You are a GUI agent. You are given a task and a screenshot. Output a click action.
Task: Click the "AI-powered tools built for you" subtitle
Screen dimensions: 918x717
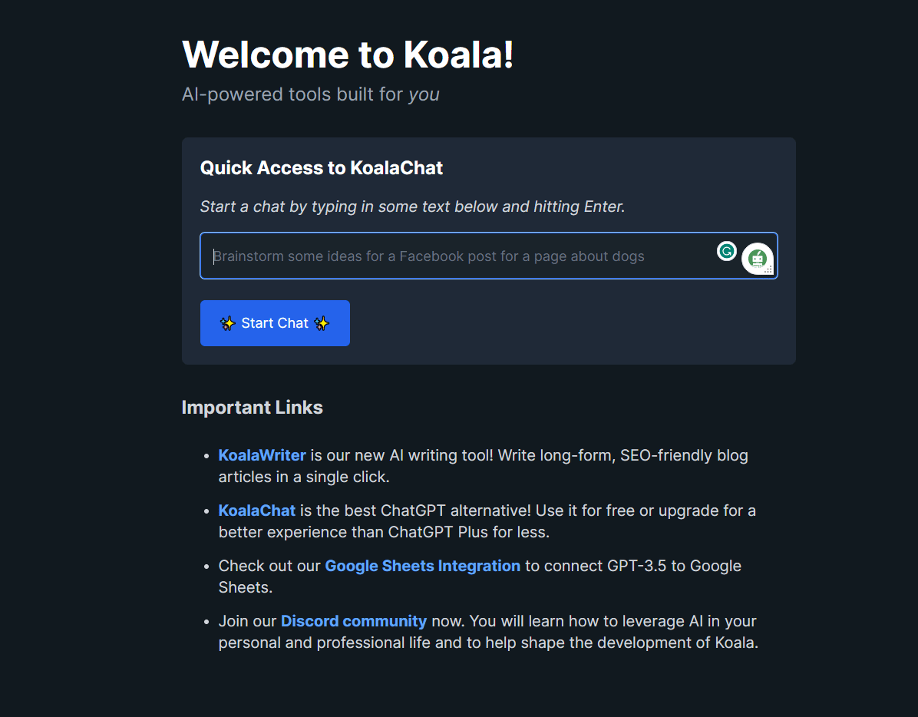tap(310, 94)
